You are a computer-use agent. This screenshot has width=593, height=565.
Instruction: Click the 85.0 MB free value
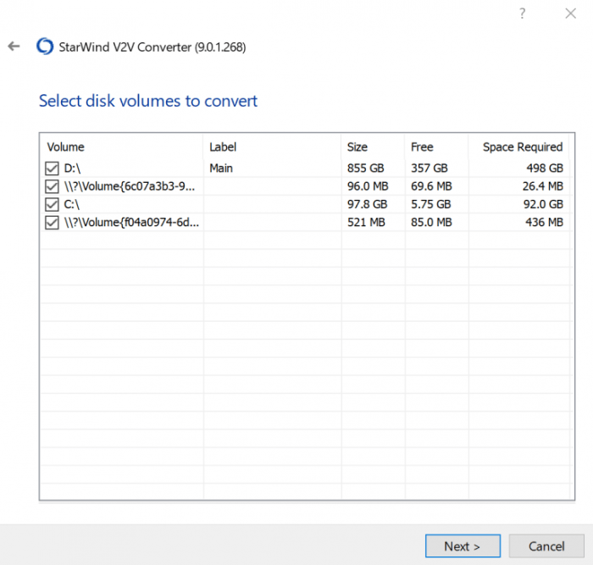coord(431,223)
